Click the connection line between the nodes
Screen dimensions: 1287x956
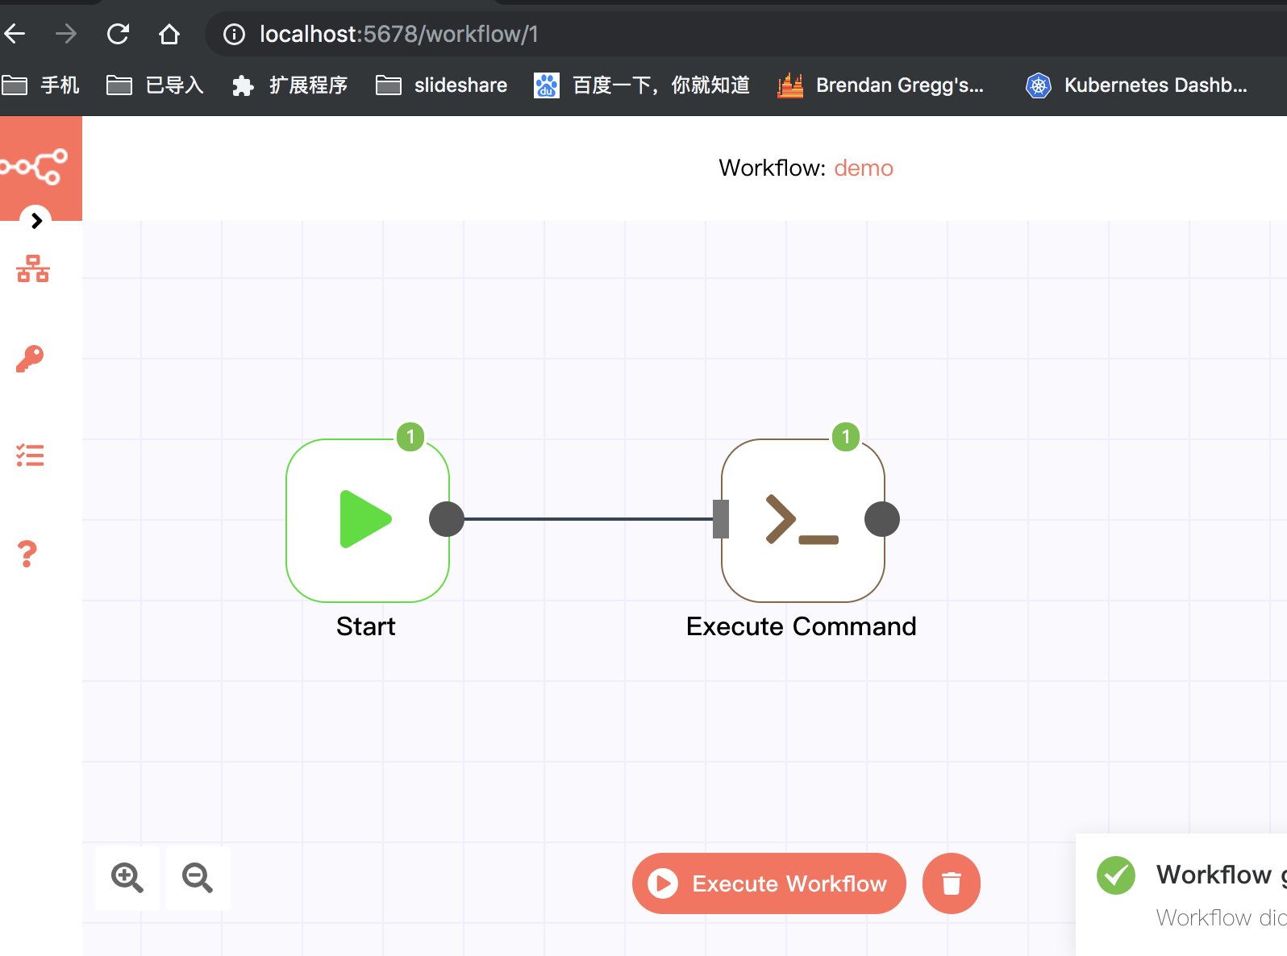coord(589,519)
